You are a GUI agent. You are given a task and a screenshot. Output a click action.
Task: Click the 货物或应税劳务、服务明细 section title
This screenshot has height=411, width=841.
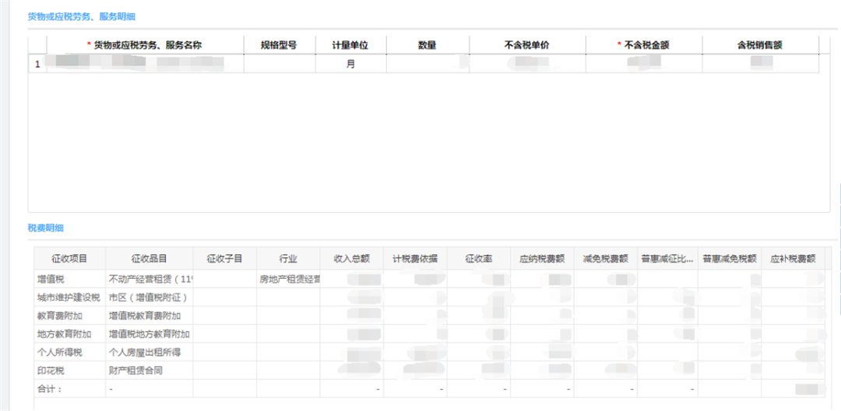click(82, 16)
